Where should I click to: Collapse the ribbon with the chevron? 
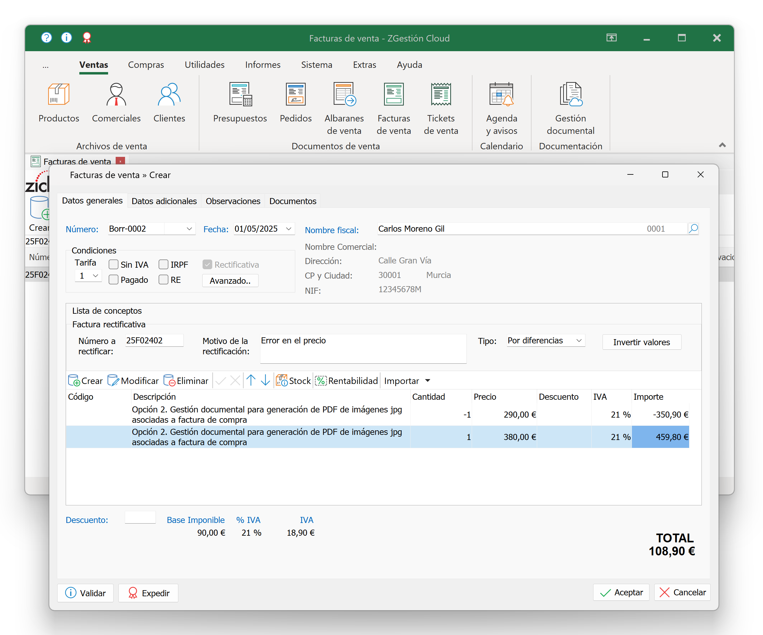point(722,145)
